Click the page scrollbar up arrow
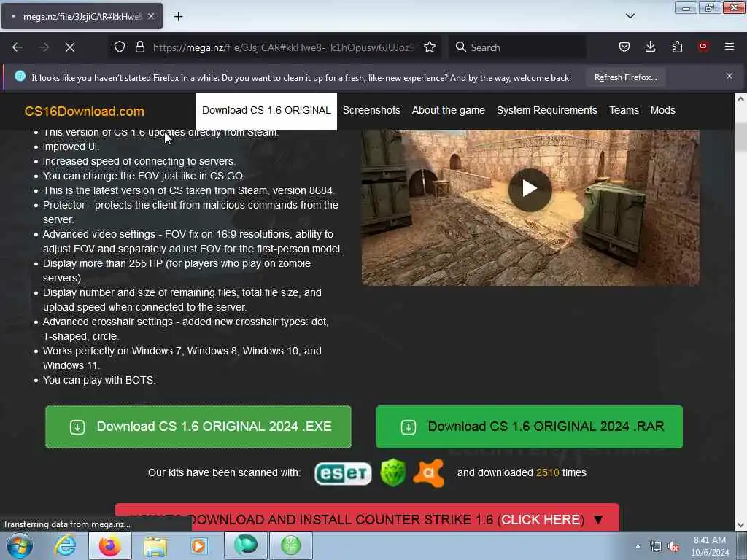Screen dimensions: 747x560 741,99
